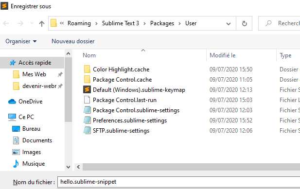
Task: Open the Organiser menu
Action: click(21, 41)
